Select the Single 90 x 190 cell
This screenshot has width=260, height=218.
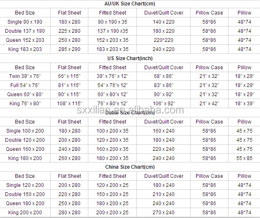point(25,22)
